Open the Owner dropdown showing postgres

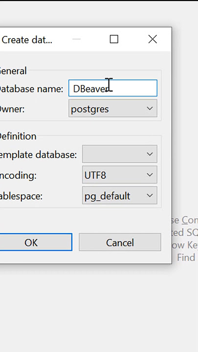tap(113, 109)
